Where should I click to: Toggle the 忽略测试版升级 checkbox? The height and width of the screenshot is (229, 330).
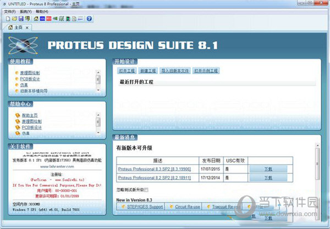[146, 190]
